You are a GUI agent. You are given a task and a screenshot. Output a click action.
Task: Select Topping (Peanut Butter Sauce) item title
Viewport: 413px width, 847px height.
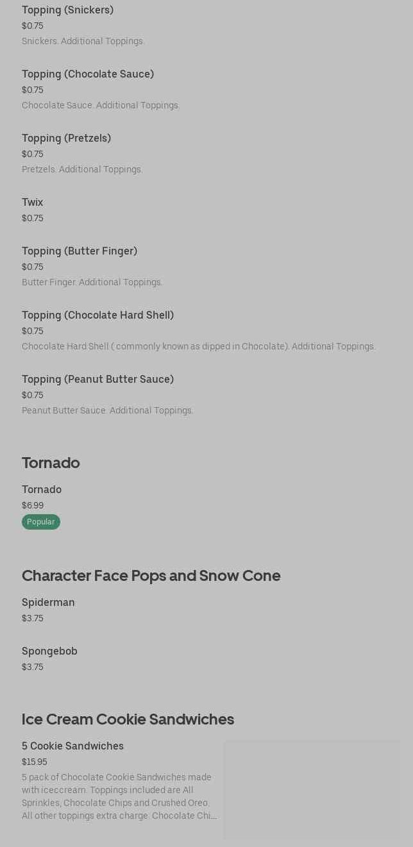pyautogui.click(x=97, y=380)
